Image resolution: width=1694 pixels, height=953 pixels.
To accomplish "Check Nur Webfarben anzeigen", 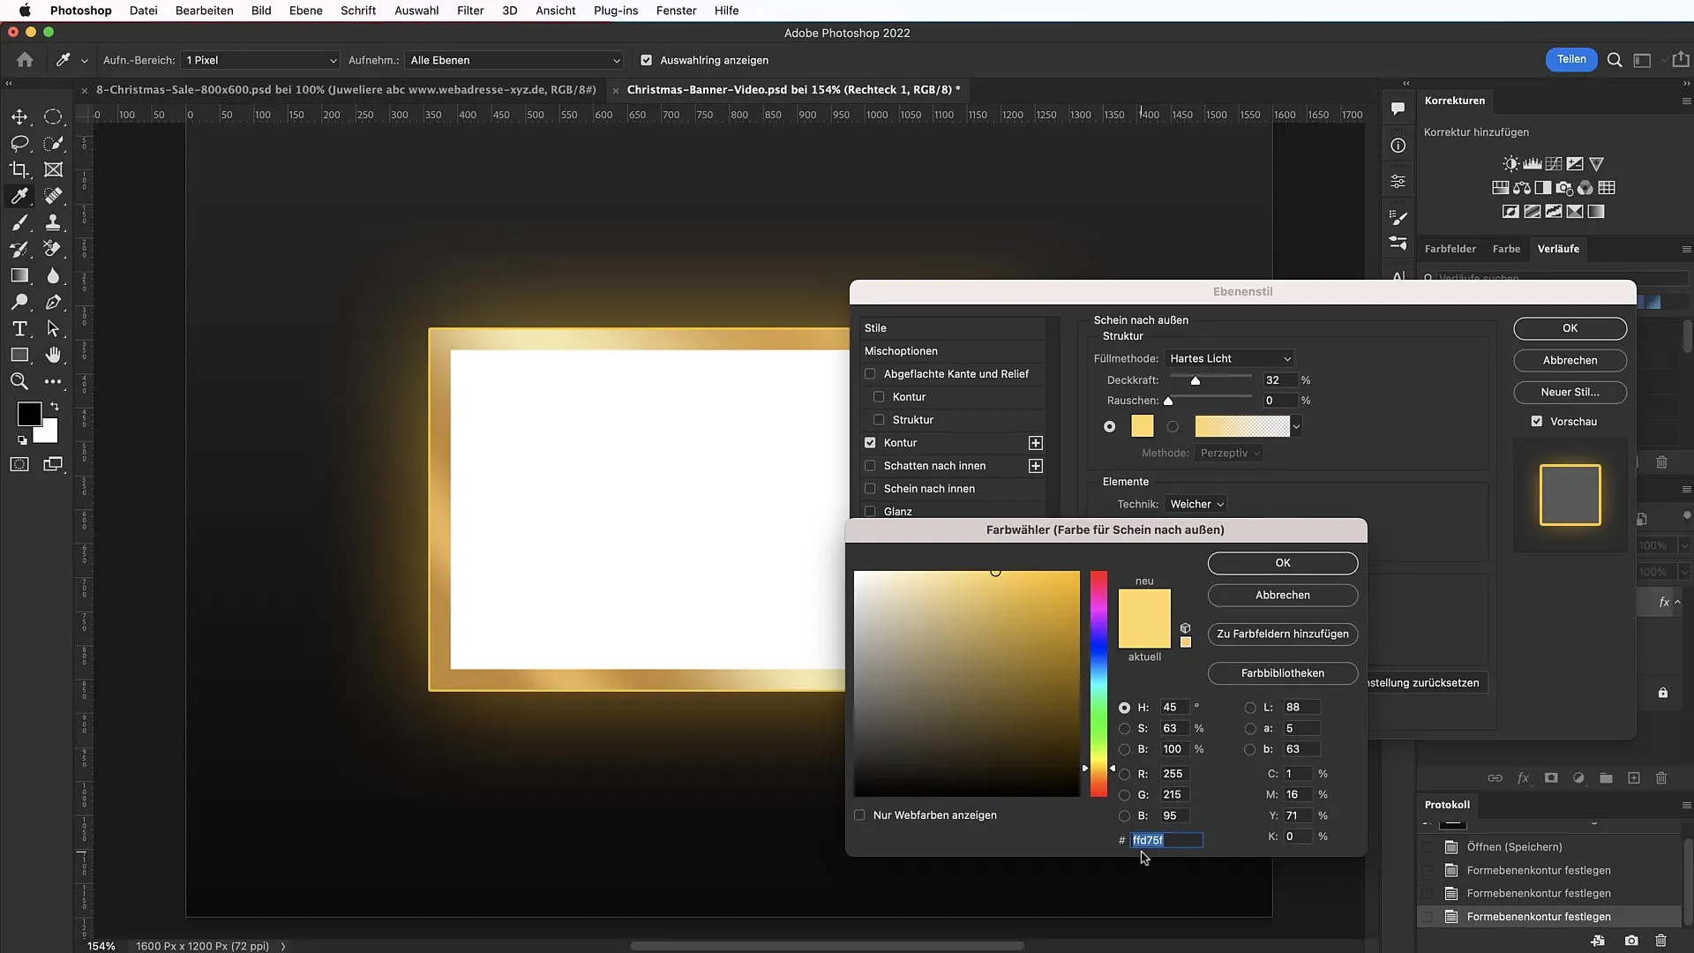I will [x=859, y=815].
